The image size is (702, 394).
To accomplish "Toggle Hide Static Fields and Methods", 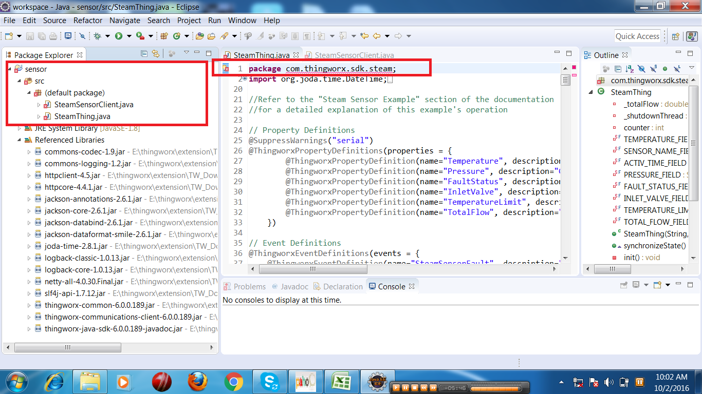I will point(654,69).
